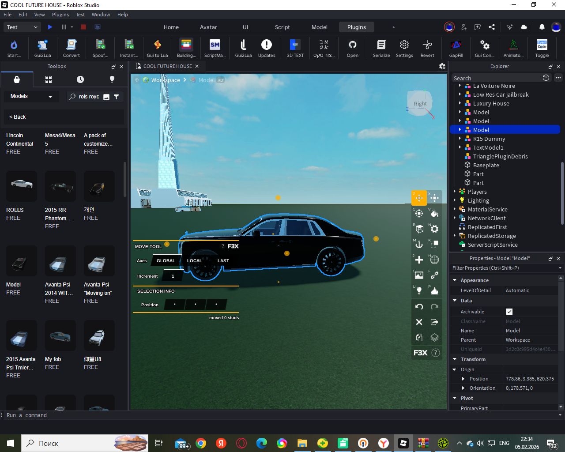Open the Plugins menu in menu bar
The height and width of the screenshot is (452, 565).
(60, 15)
